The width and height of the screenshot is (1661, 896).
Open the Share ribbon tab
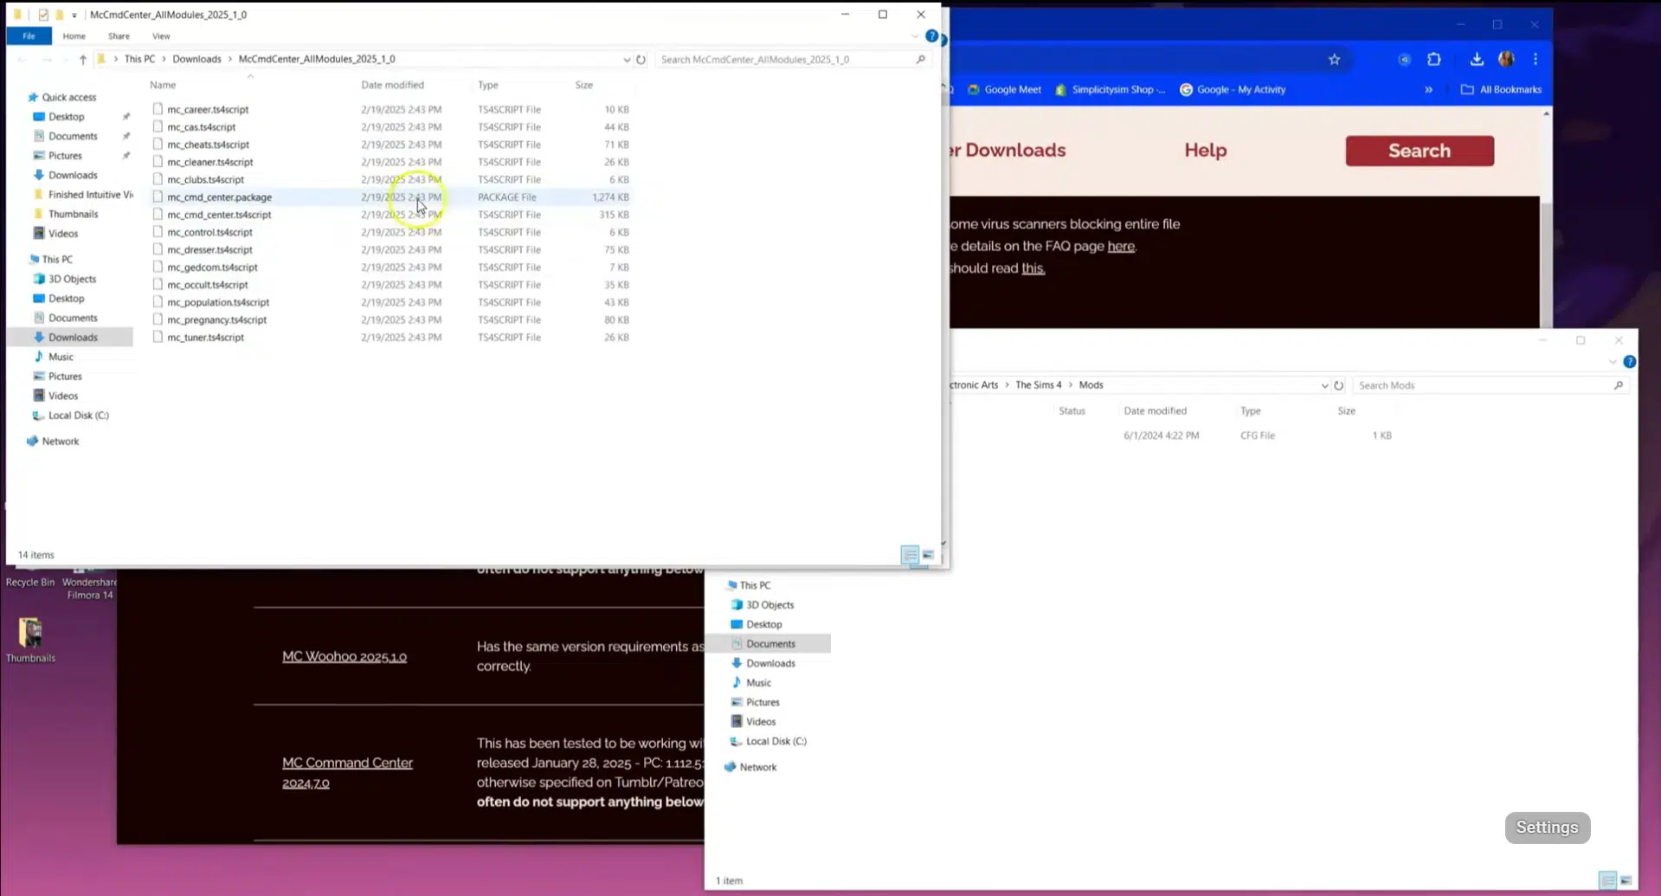point(119,35)
